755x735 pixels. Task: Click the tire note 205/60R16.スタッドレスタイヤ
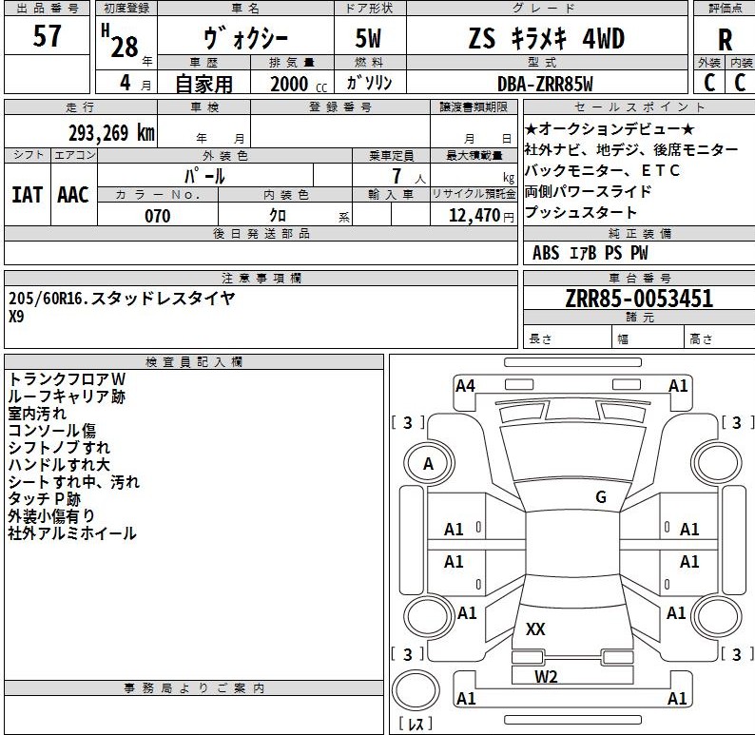[x=122, y=299]
